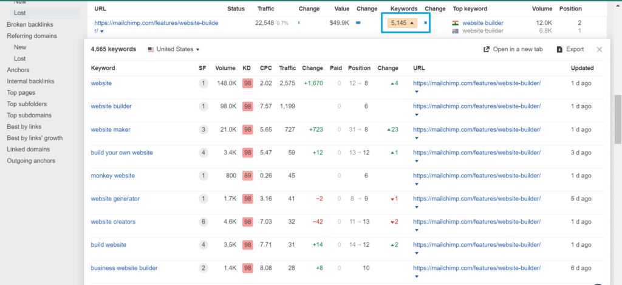
Task: Open Top subfolders in the sidebar
Action: coord(27,104)
